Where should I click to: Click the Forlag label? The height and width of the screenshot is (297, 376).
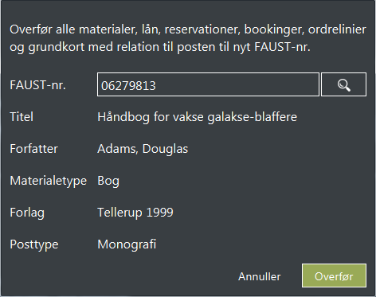click(27, 213)
